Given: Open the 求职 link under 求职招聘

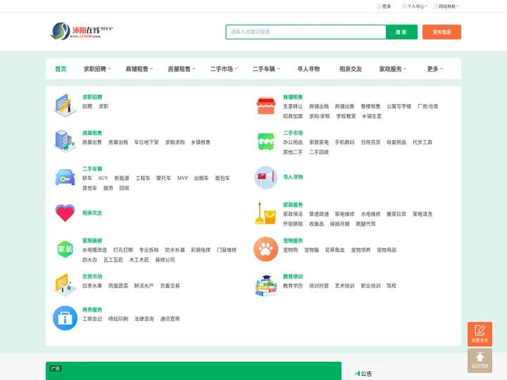Looking at the screenshot, I should coord(104,106).
